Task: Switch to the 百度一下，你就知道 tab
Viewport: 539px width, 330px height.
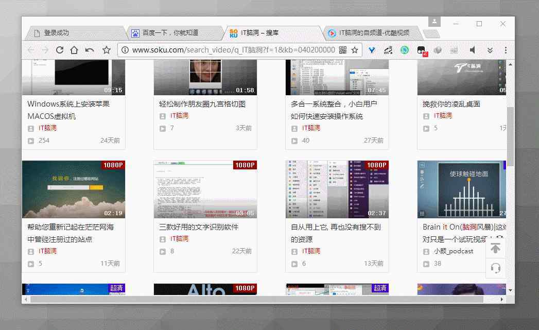Action: 176,33
